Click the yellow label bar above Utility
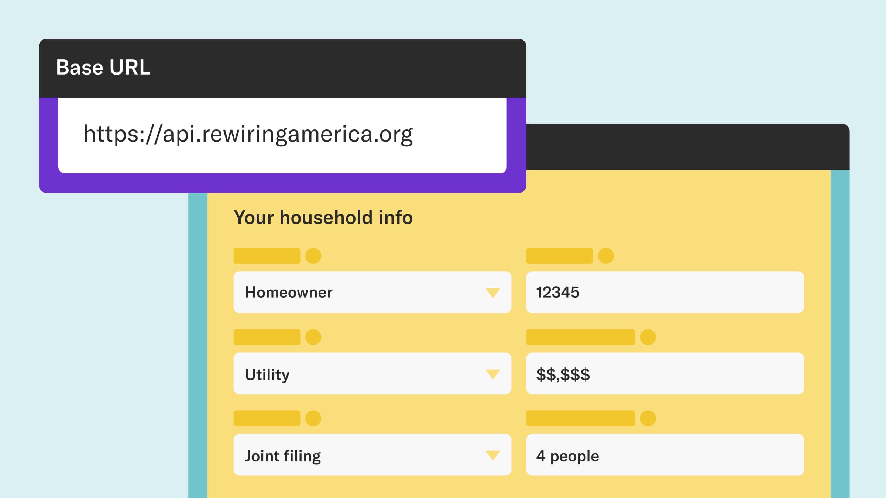This screenshot has width=886, height=498. coord(267,337)
